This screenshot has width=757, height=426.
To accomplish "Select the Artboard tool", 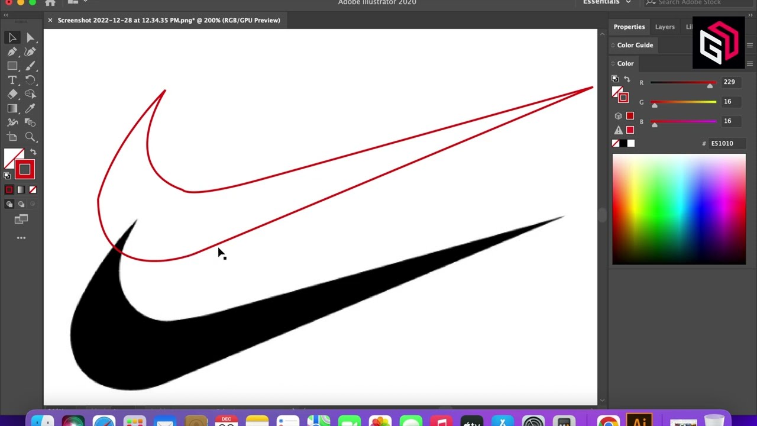I will point(12,137).
